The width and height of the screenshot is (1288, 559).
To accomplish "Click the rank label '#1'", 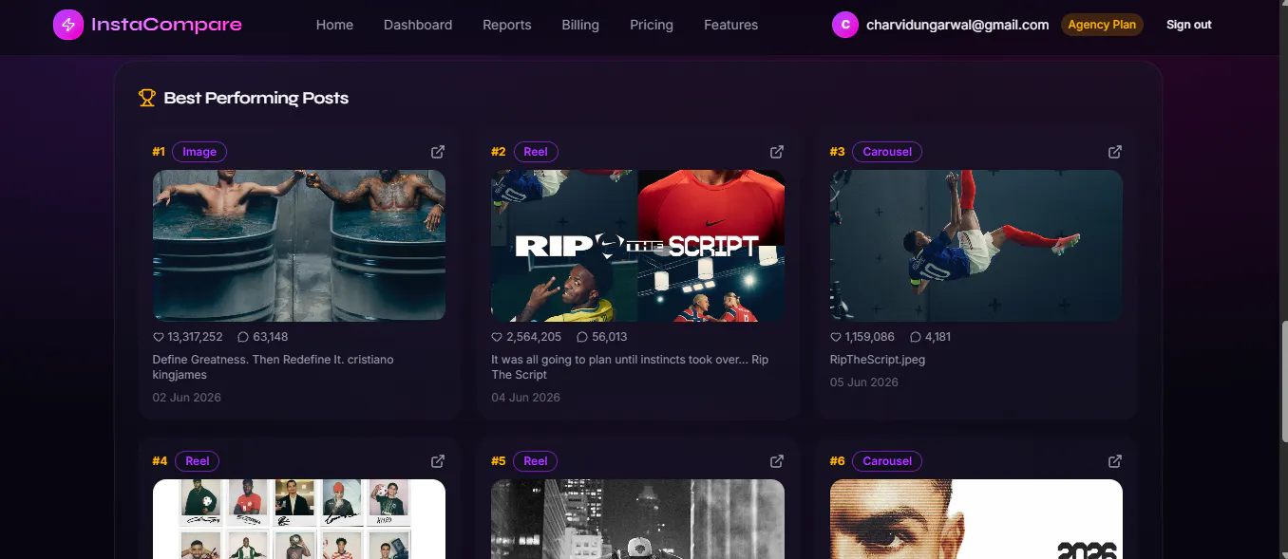I will [159, 152].
